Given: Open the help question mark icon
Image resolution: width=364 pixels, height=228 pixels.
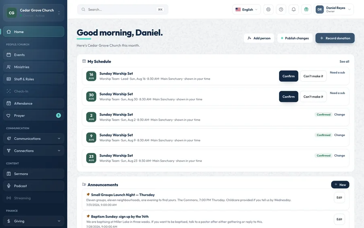Looking at the screenshot, I should 281,10.
